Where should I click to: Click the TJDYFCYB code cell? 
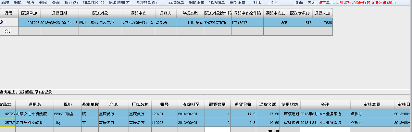(247, 23)
